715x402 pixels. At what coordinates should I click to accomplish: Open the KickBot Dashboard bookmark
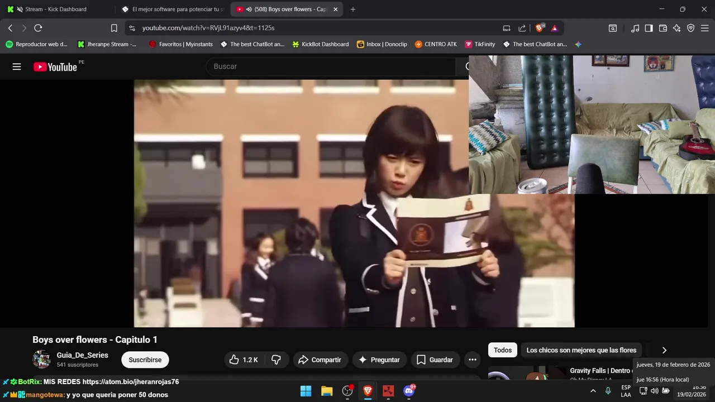[x=321, y=44]
